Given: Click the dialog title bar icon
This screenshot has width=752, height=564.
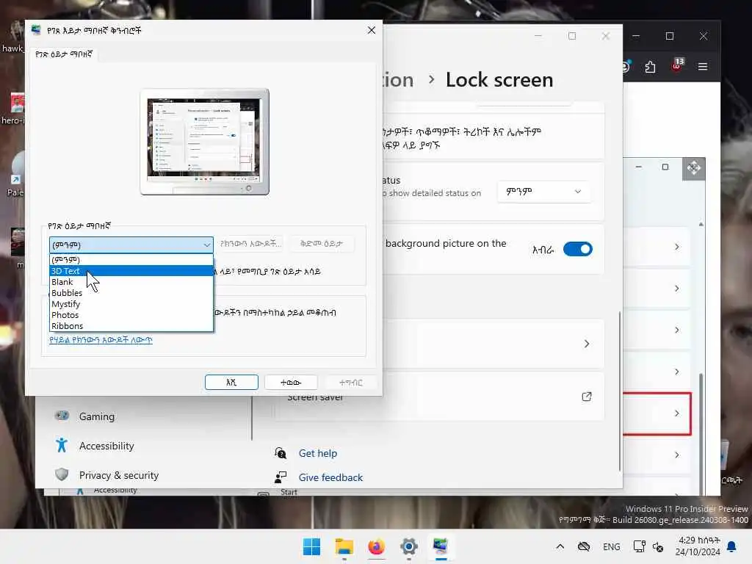Looking at the screenshot, I should click(36, 30).
